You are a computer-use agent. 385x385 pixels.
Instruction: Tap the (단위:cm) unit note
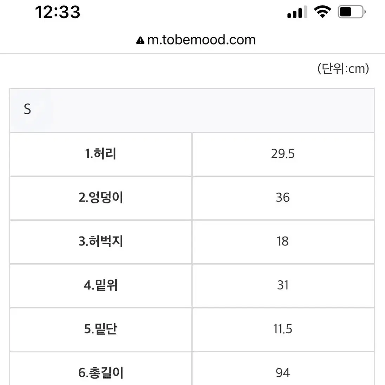click(343, 69)
